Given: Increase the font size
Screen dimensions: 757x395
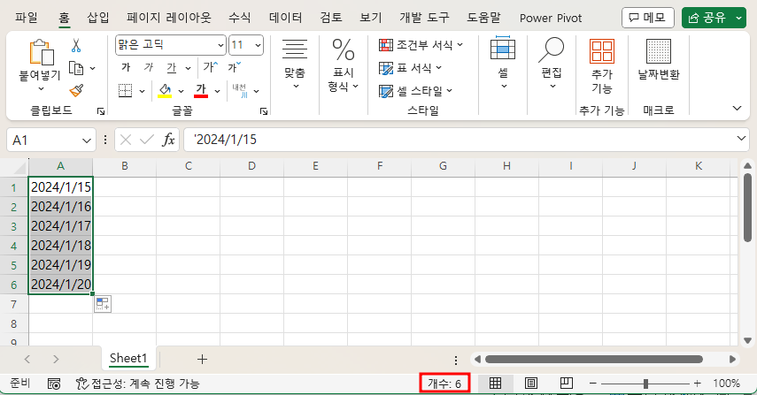Looking at the screenshot, I should pyautogui.click(x=211, y=67).
